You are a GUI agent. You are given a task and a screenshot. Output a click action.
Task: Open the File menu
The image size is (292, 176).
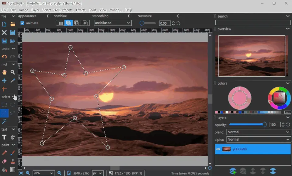point(4,10)
